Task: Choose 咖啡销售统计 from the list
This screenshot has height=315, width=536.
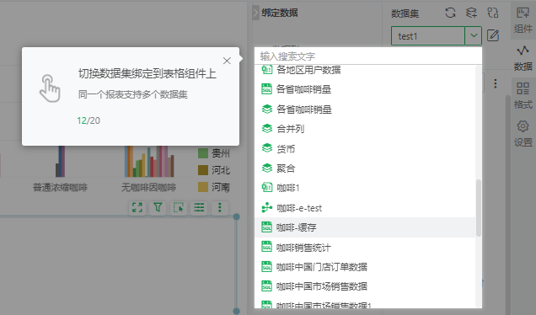Action: pyautogui.click(x=365, y=247)
